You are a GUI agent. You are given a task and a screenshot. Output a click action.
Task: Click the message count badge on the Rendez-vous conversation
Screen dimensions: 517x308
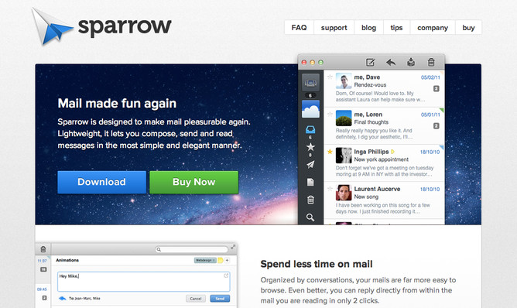[x=436, y=89]
